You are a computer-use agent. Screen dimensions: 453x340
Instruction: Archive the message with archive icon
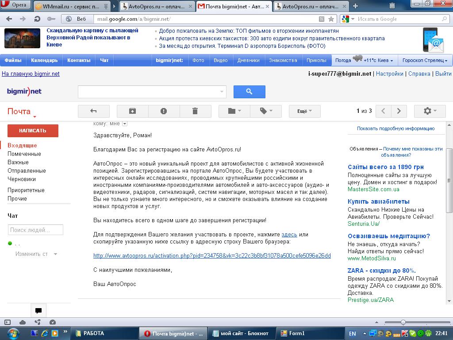[x=133, y=111]
